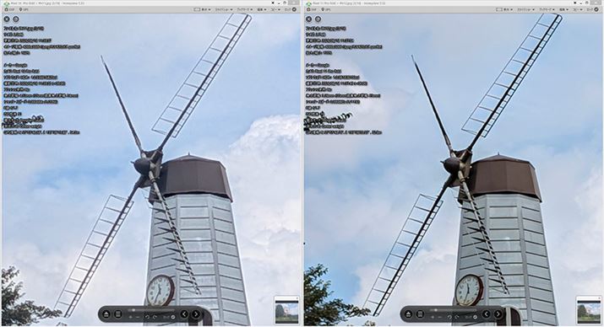Rotate image clockwise in right window
Viewport: 604px width, 327px height.
pos(457,317)
